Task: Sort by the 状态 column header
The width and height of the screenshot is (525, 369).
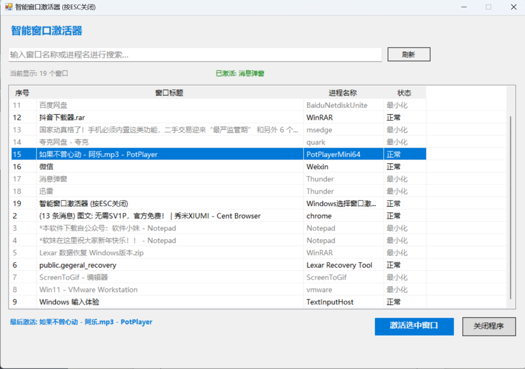Action: coord(404,93)
